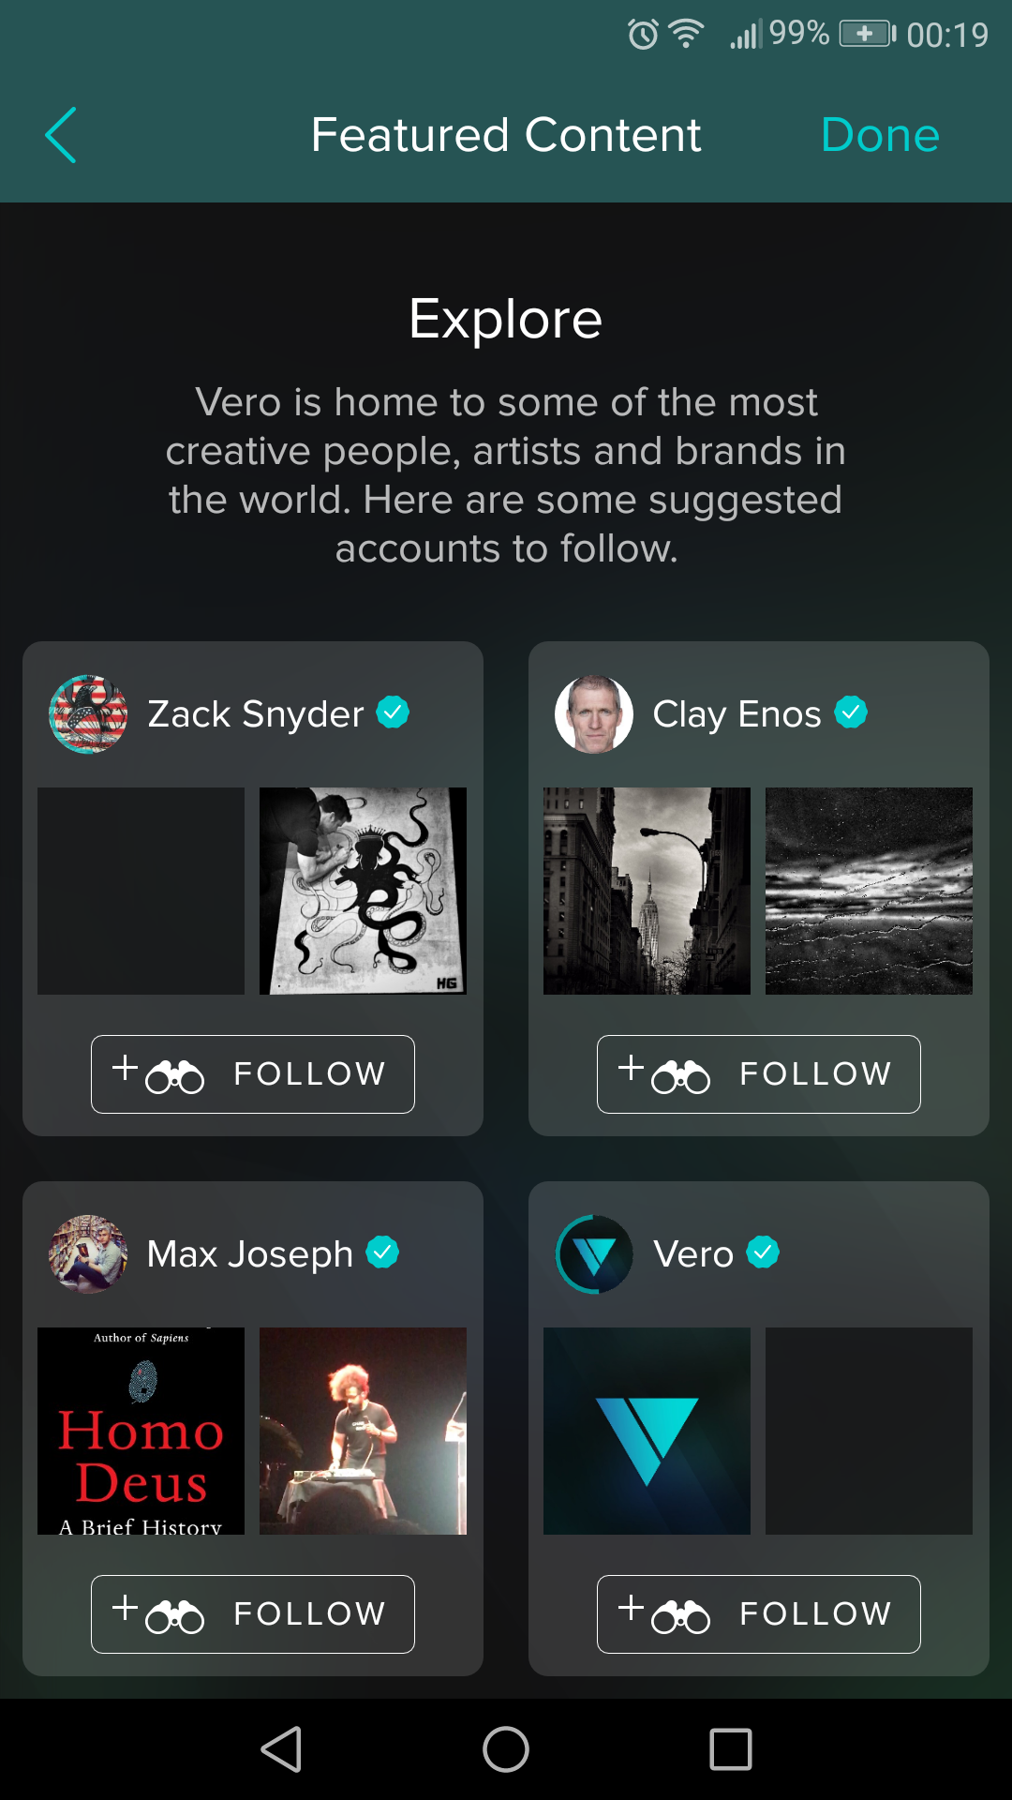Open Max Joseph's profile avatar
Viewport: 1012px width, 1800px height.
click(x=88, y=1254)
